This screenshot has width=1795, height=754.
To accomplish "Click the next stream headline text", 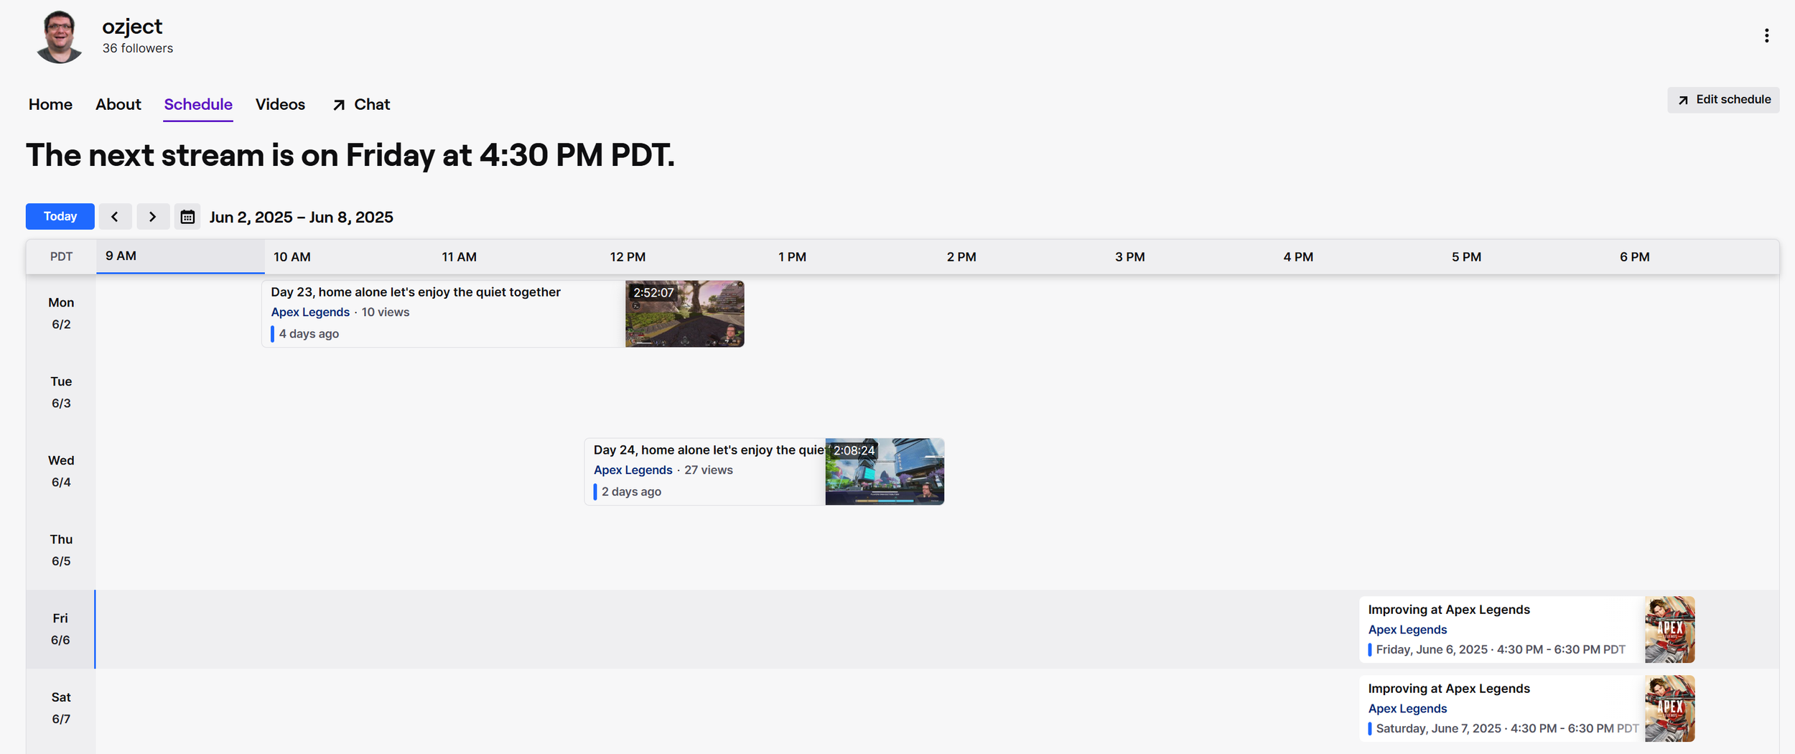I will [x=350, y=155].
